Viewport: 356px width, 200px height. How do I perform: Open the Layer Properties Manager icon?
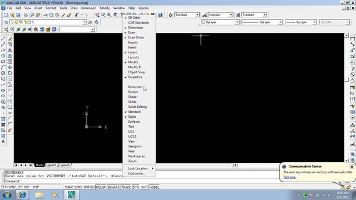pyautogui.click(x=6, y=22)
